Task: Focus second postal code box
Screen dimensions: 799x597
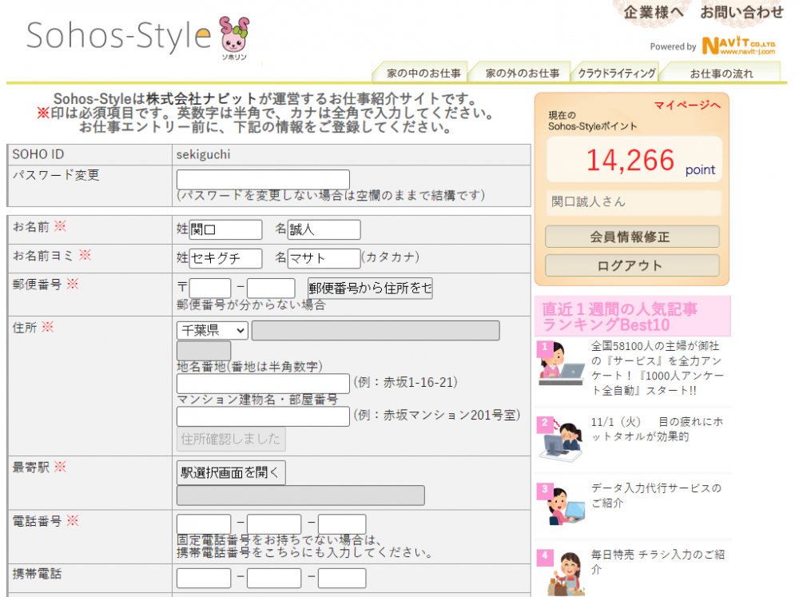Action: pos(271,288)
